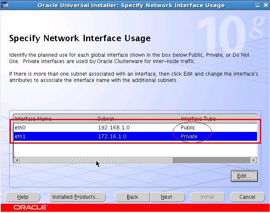Click the Private interface type cell

pos(218,137)
